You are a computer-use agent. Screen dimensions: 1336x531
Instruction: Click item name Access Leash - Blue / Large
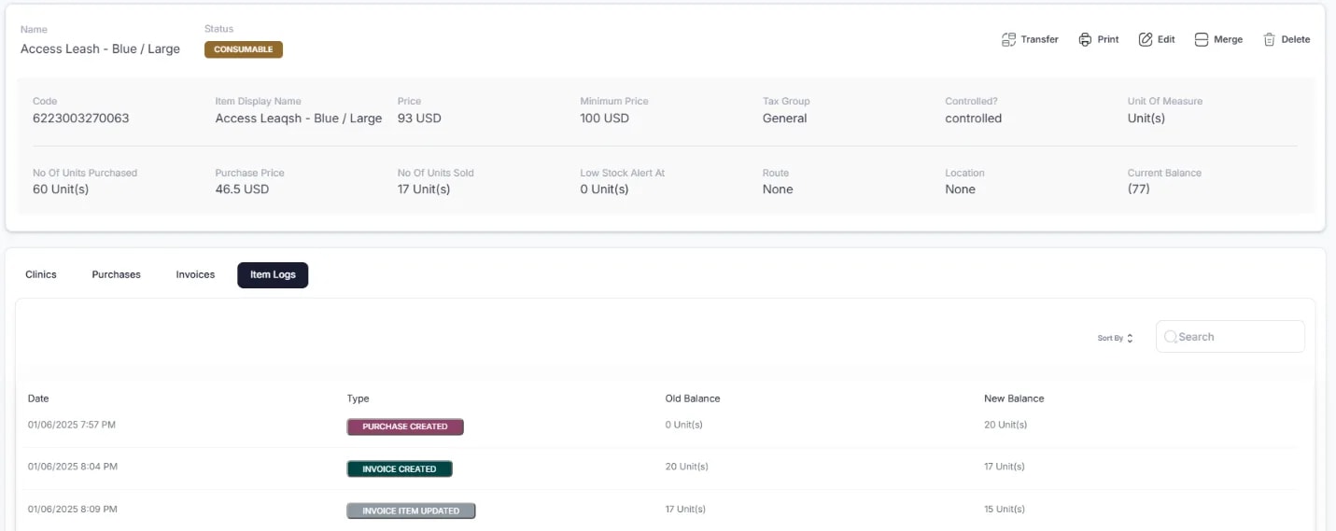pyautogui.click(x=100, y=49)
